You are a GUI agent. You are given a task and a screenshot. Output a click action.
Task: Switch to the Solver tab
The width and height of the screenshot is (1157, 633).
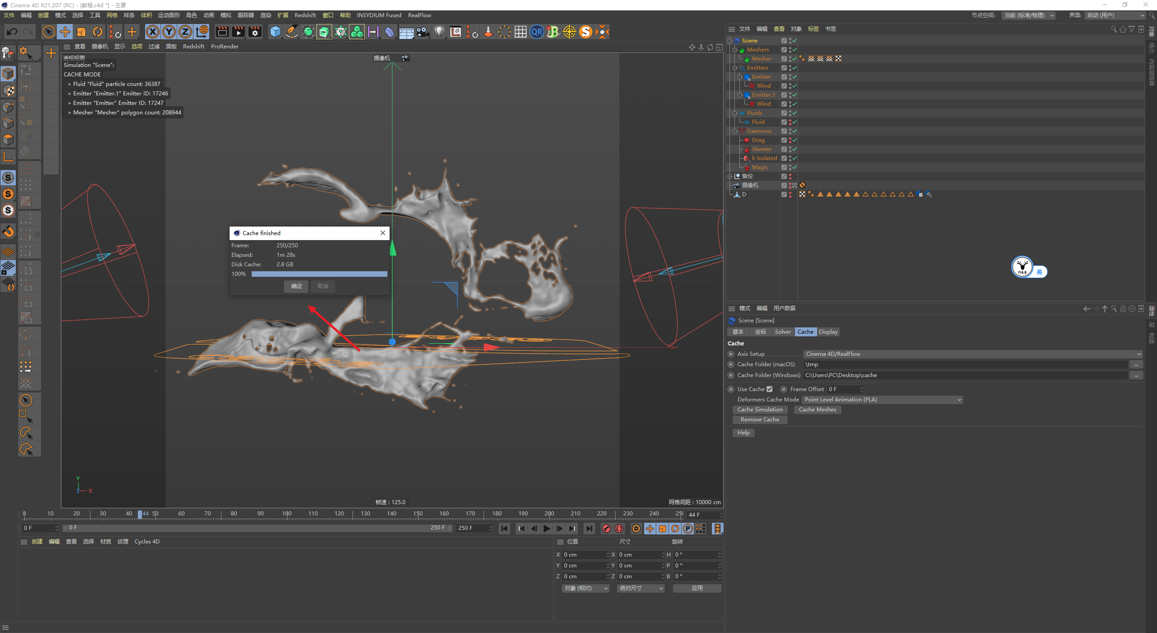click(x=782, y=332)
